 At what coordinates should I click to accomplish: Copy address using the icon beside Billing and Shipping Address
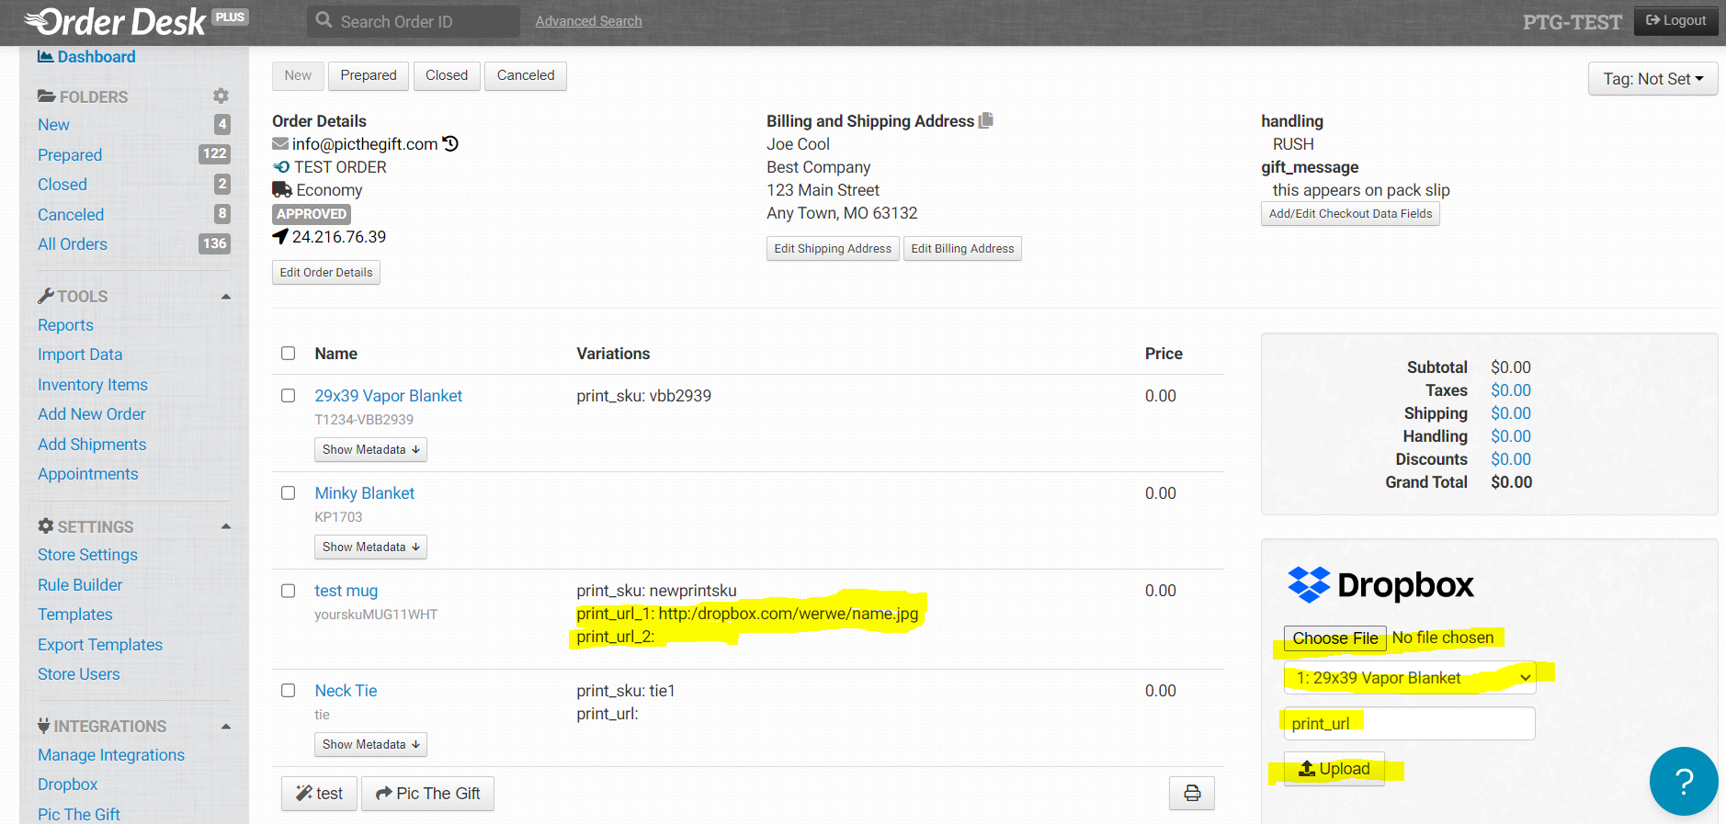point(986,120)
